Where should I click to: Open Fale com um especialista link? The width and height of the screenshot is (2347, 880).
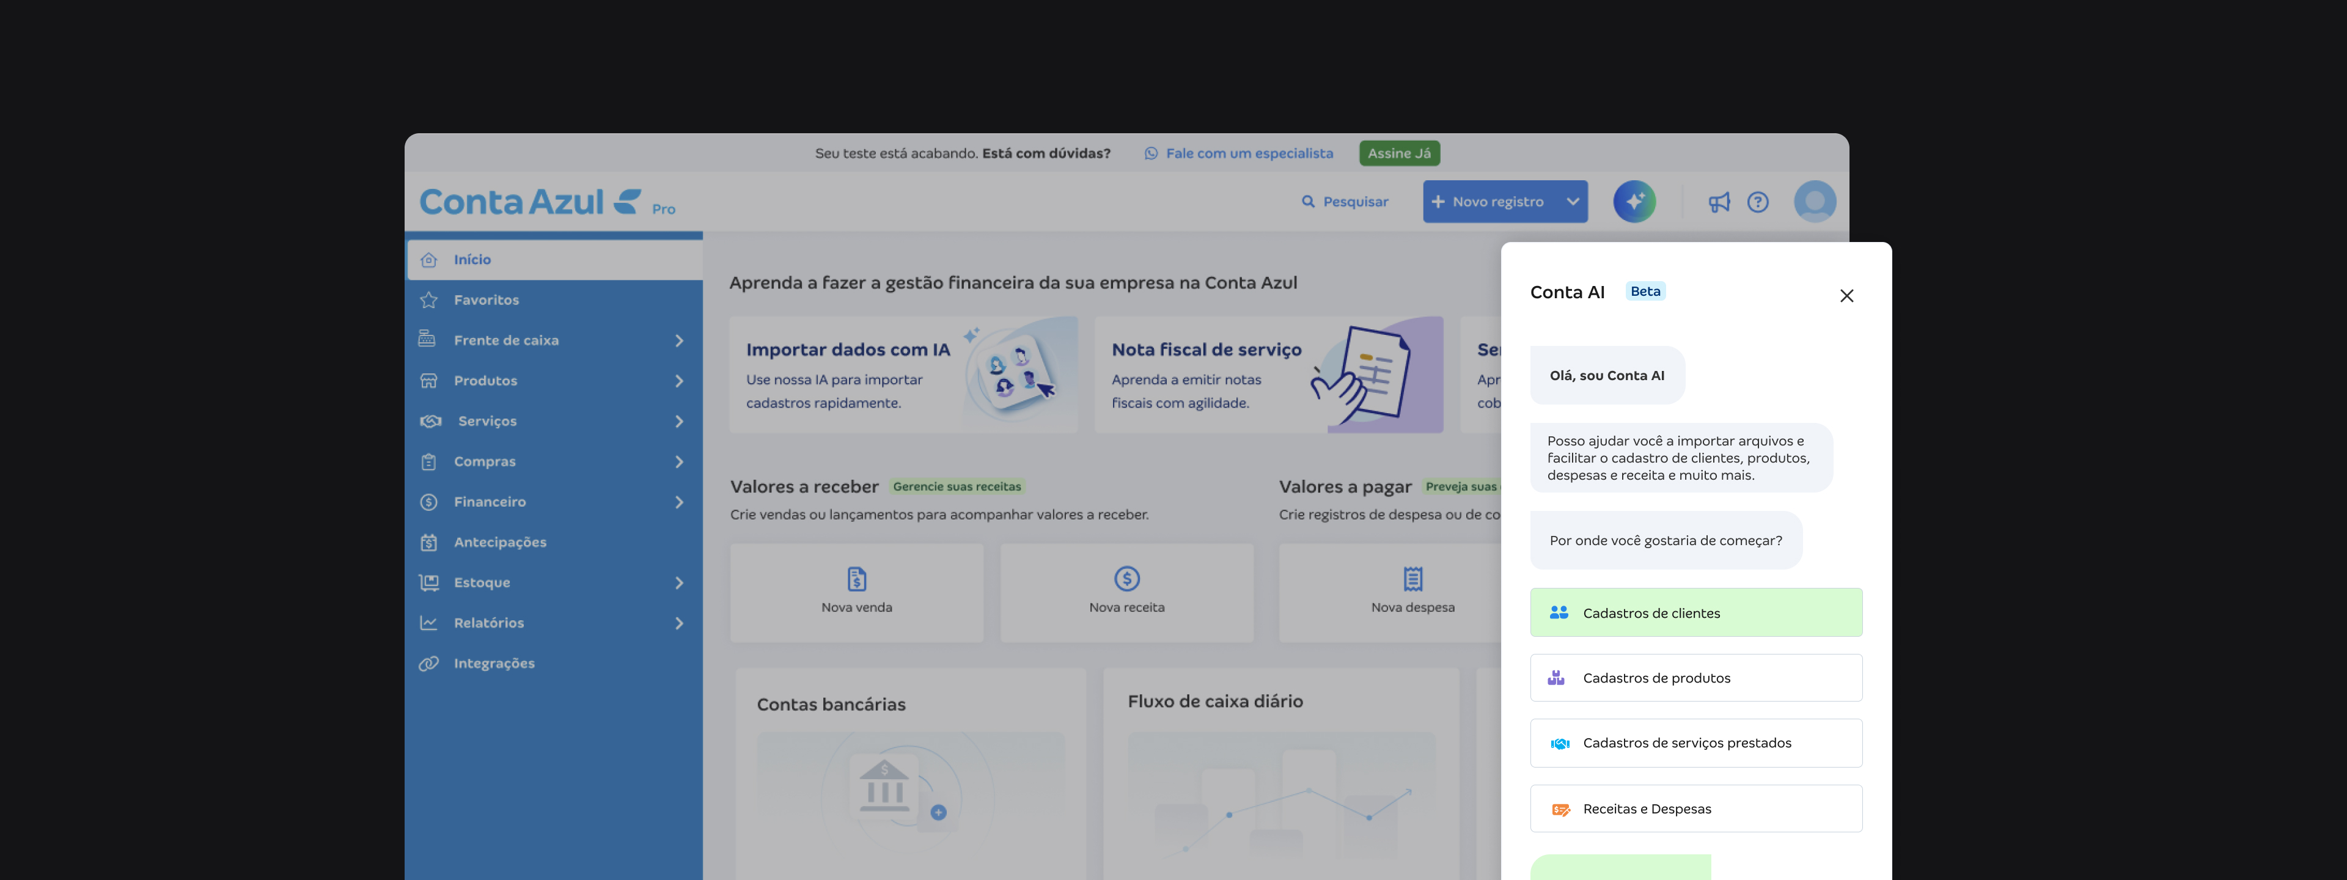(x=1249, y=153)
